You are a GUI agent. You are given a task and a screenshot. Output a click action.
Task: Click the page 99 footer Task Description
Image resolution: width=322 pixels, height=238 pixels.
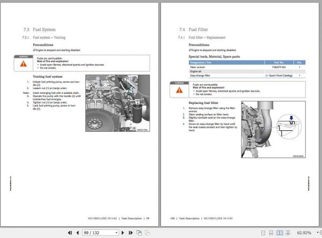coord(131,218)
